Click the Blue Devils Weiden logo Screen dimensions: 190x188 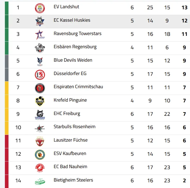coord(40,61)
